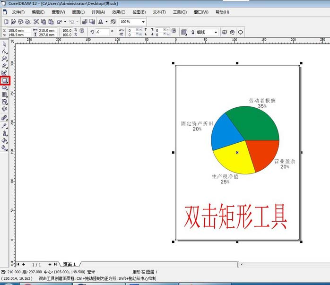Click the rotation angle input field
This screenshot has width=330, height=285.
(103, 32)
